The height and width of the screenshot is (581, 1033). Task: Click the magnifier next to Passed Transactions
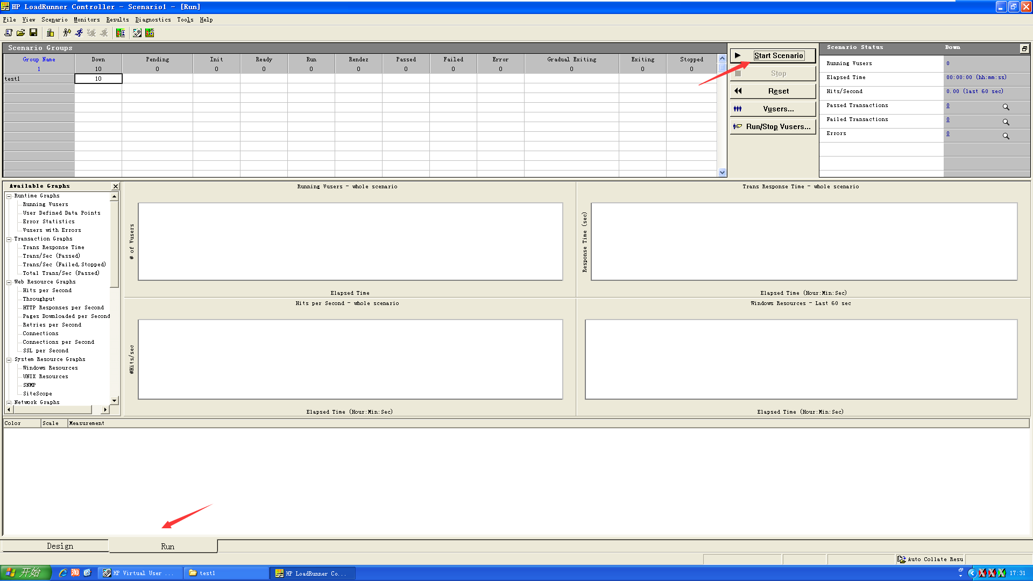coord(1006,107)
